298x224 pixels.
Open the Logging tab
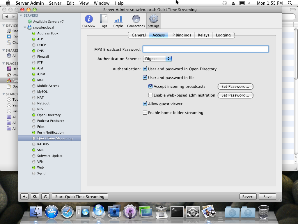(x=223, y=35)
